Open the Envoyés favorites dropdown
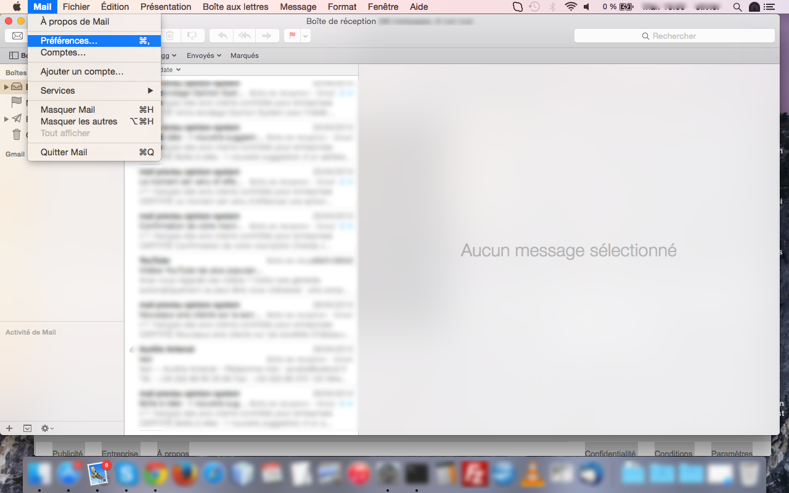Viewport: 789px width, 493px height. (x=203, y=55)
